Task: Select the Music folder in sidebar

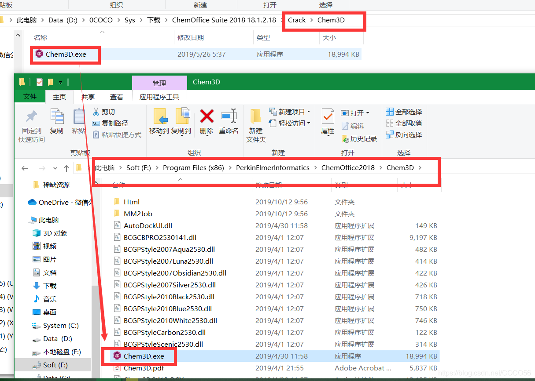Action: [44, 299]
